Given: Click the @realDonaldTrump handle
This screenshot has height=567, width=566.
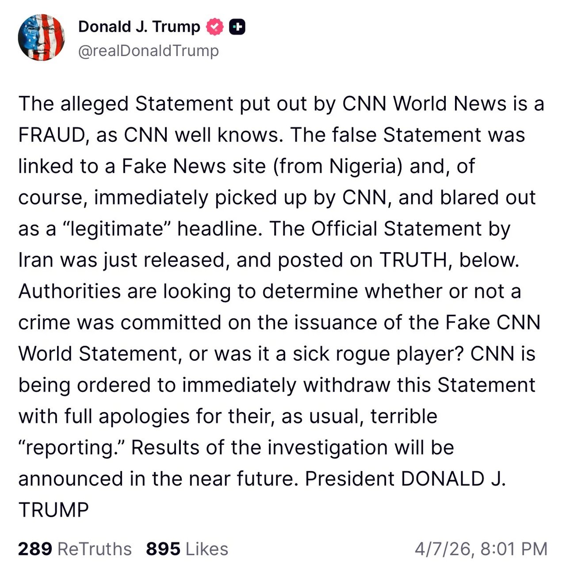Looking at the screenshot, I should click(148, 51).
